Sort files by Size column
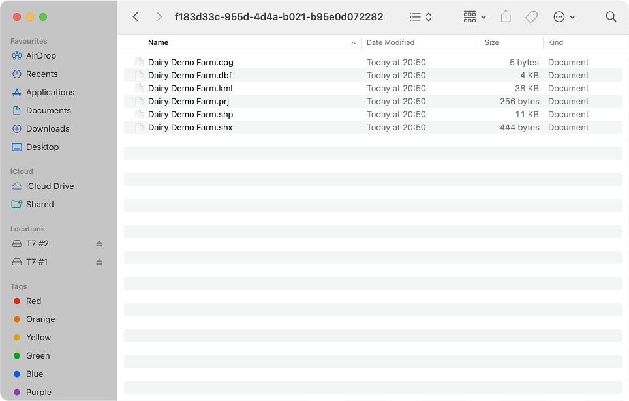This screenshot has height=401, width=629. (491, 42)
